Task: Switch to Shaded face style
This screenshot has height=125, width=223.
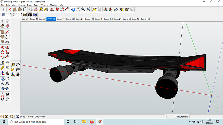Action: (x=25, y=15)
